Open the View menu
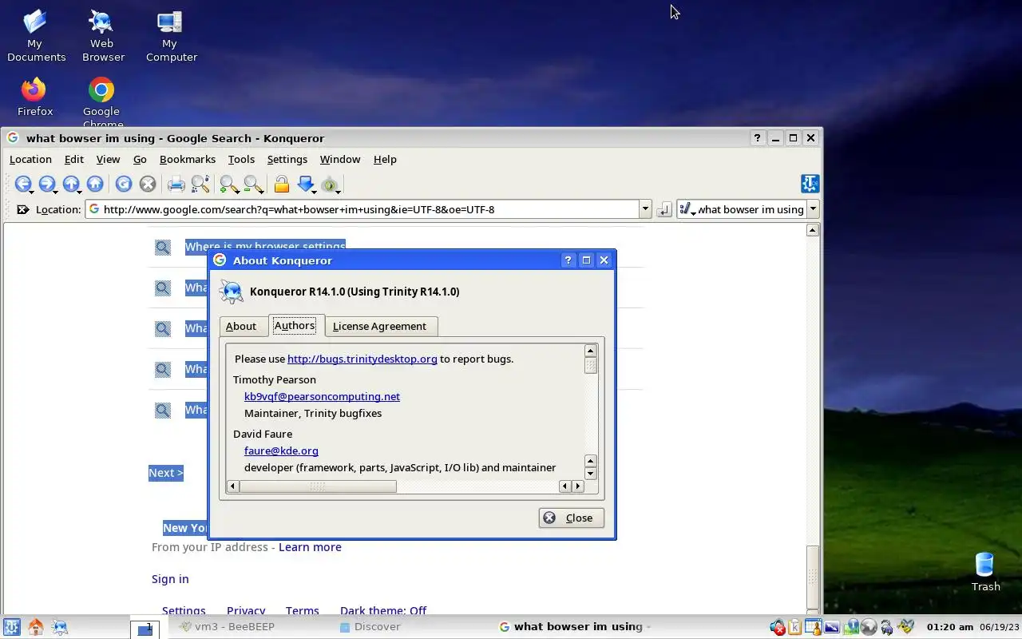1022x639 pixels. [108, 160]
